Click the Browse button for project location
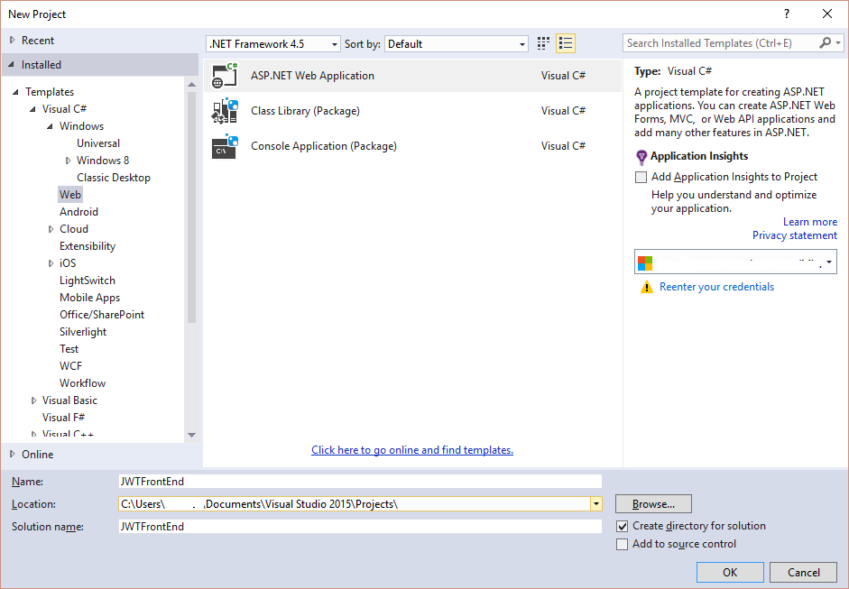The width and height of the screenshot is (849, 589). (x=652, y=503)
